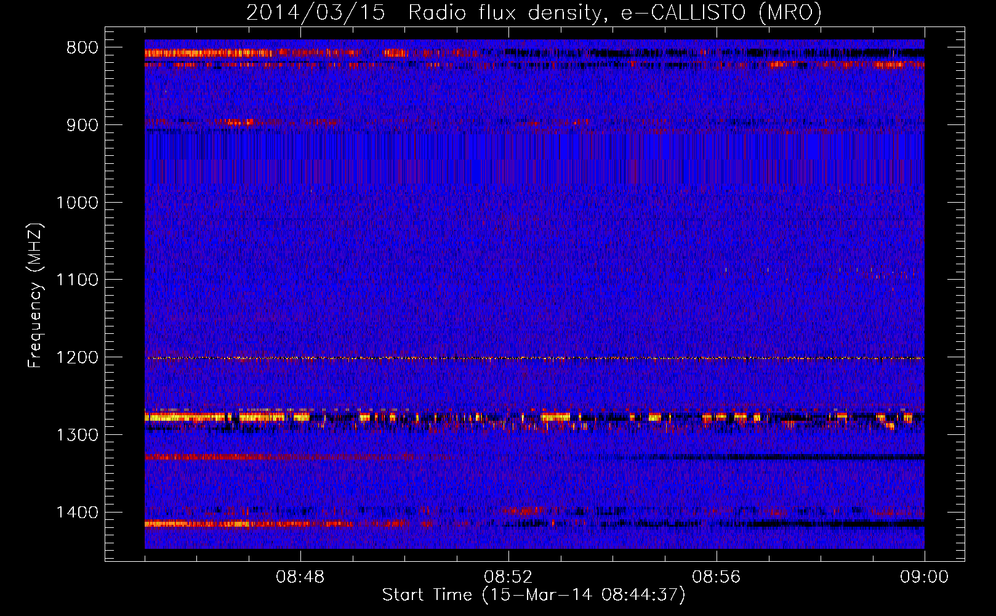Click the 09:00 time tick label
Viewport: 996px width, 616px height.
(x=925, y=577)
